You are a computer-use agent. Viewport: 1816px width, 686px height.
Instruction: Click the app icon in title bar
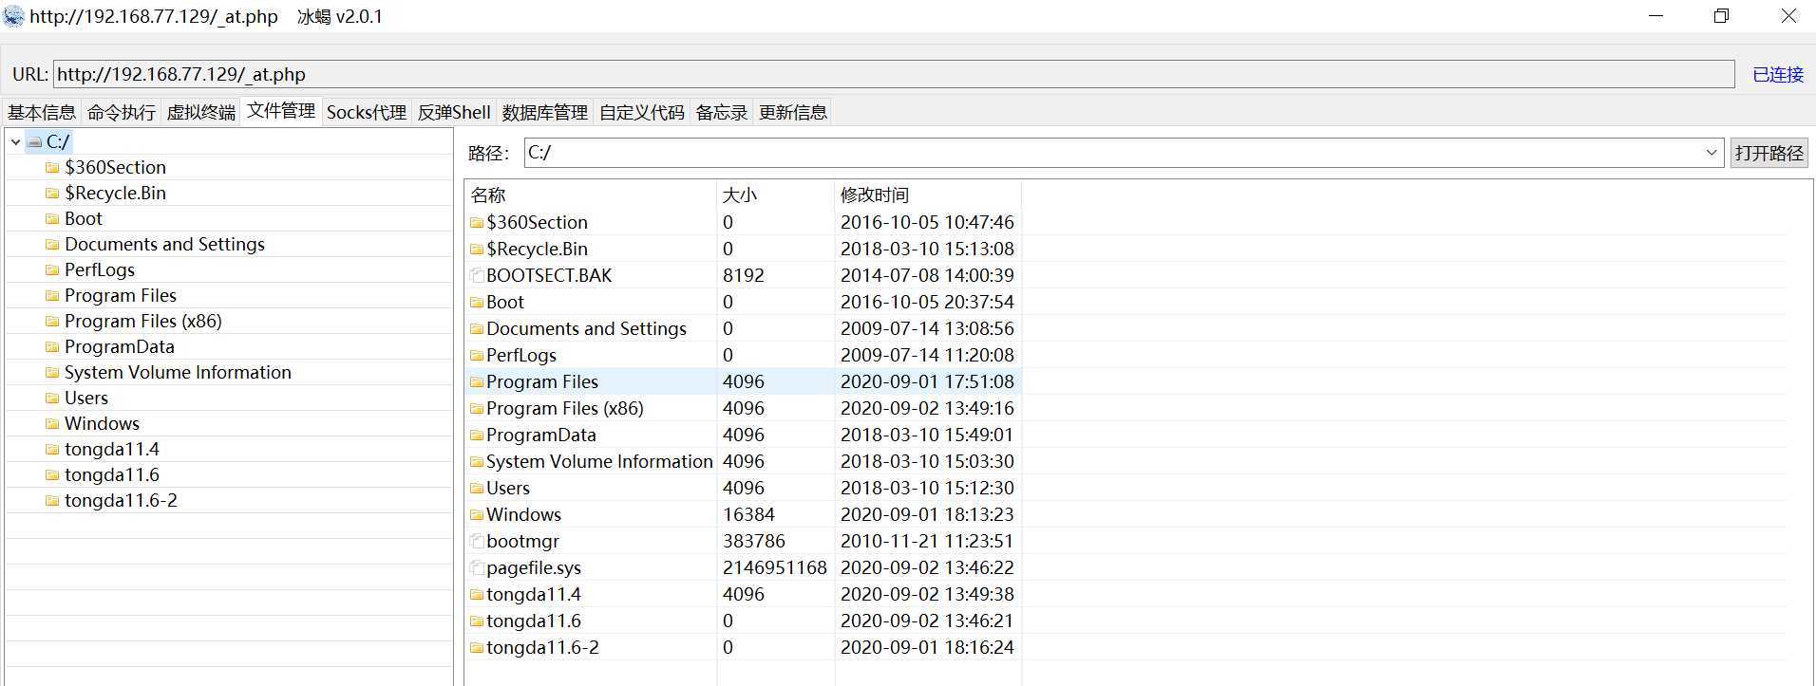pos(13,16)
